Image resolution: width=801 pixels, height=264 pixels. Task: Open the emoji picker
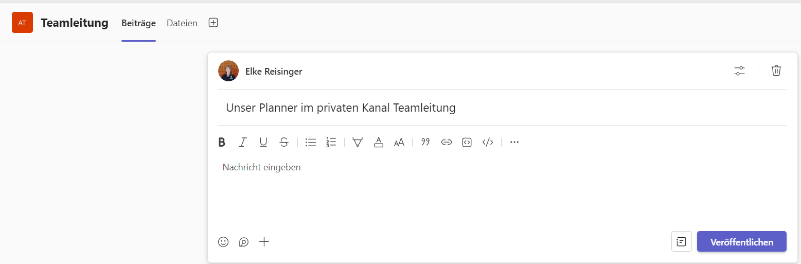[x=223, y=242]
